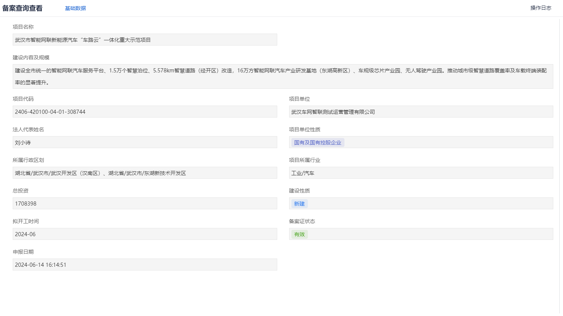Click the 申报日期 timestamp field

145,265
